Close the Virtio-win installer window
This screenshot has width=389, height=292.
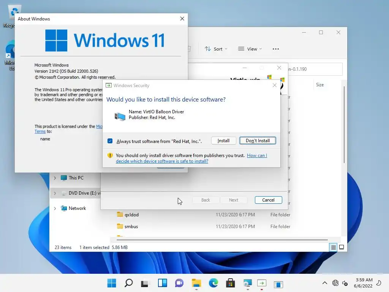[279, 68]
